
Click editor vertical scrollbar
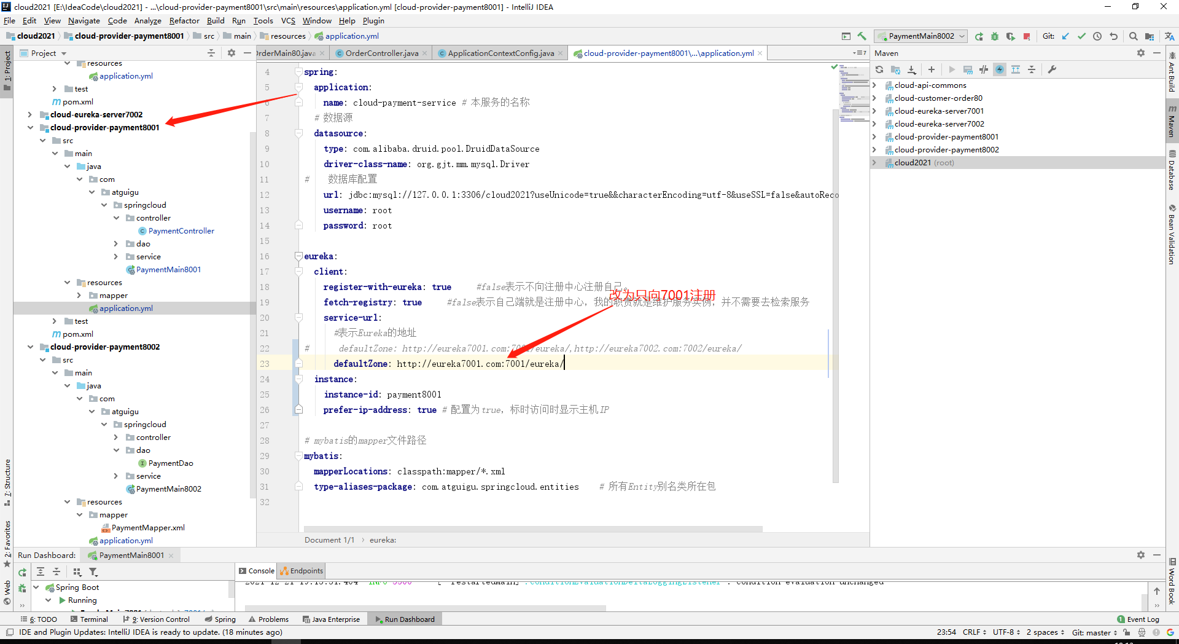pos(836,295)
